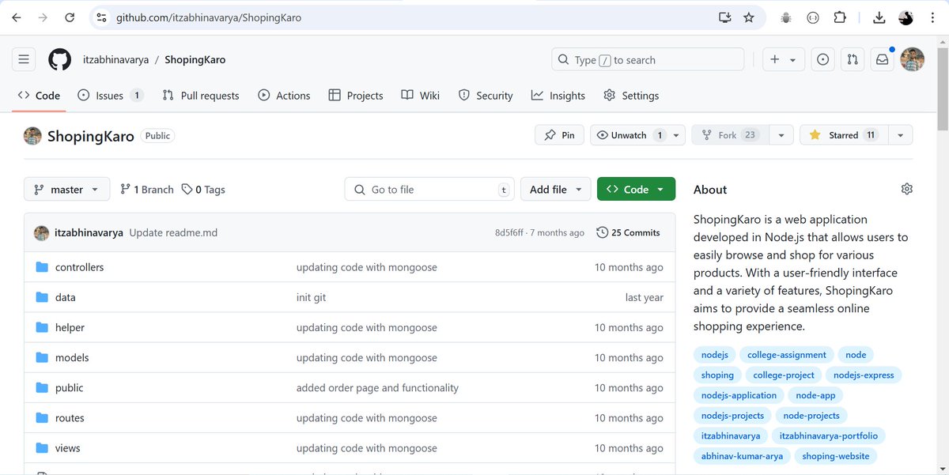Open the 'init git' commit message
The width and height of the screenshot is (949, 475).
(x=311, y=297)
